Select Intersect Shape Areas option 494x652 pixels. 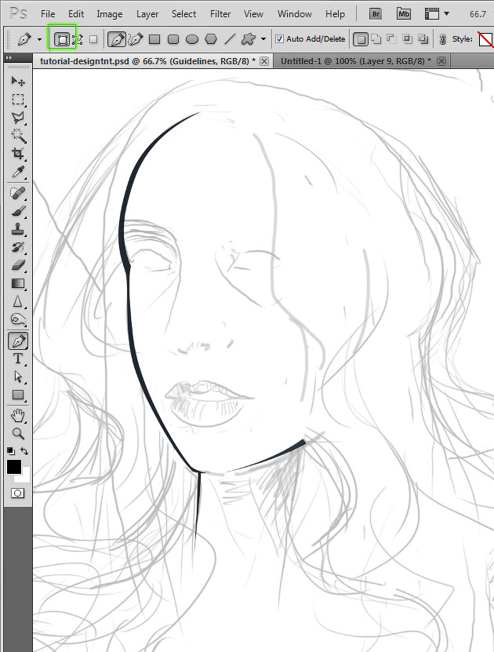(x=408, y=39)
